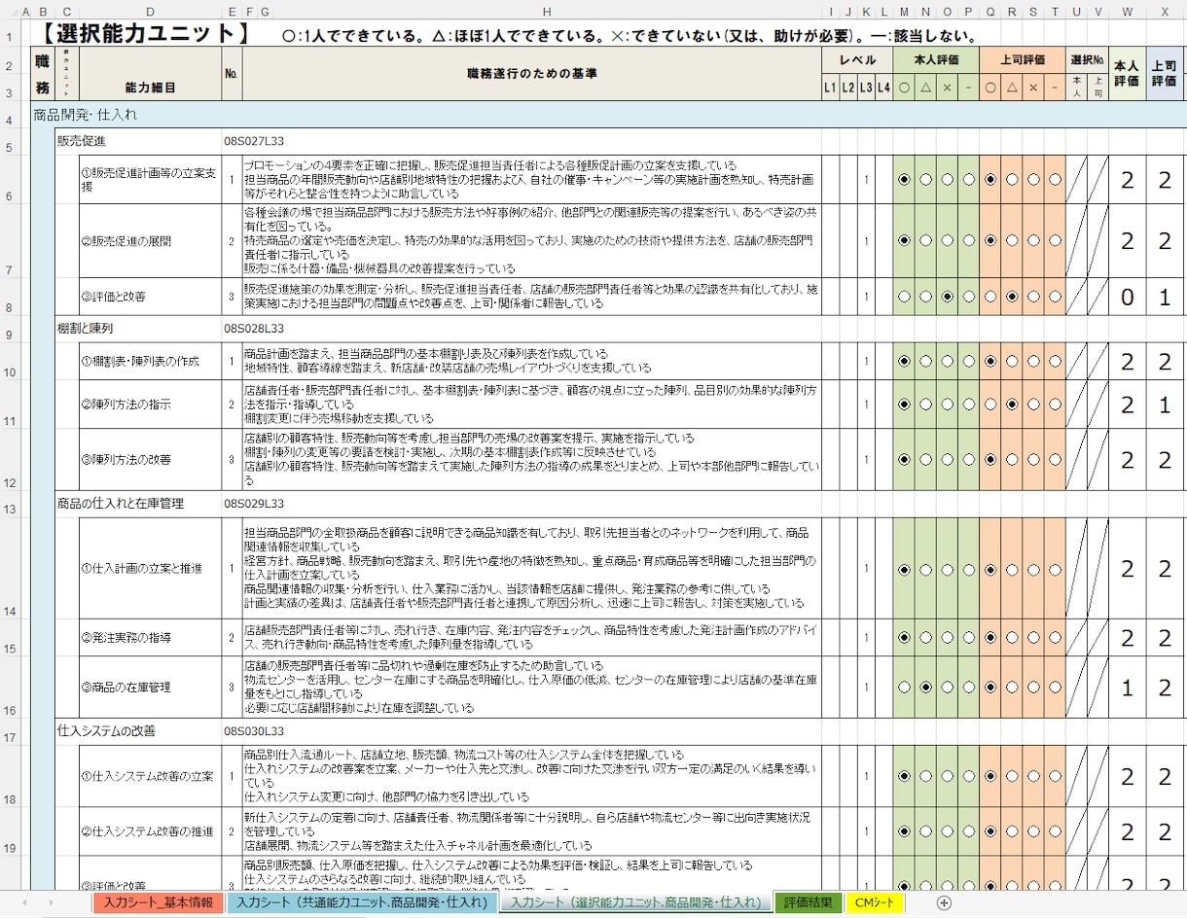Click the left sheet-tab scroll arrow
The height and width of the screenshot is (918, 1187).
[24, 902]
